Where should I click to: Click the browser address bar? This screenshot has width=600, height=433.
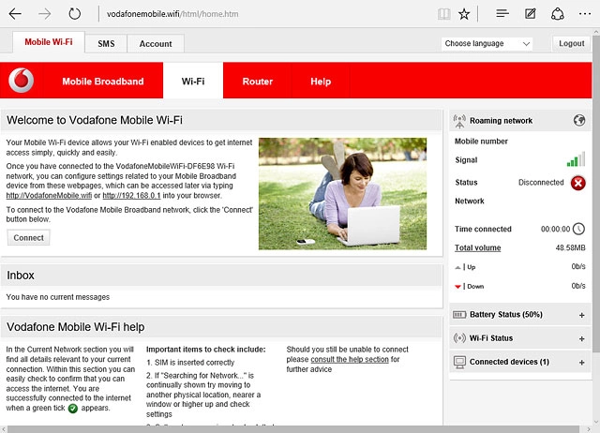[x=262, y=15]
